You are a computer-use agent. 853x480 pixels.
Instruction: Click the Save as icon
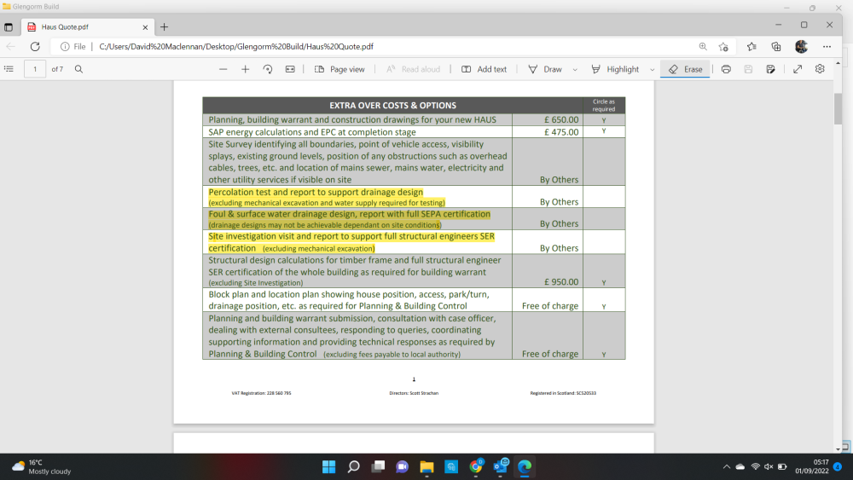point(770,69)
